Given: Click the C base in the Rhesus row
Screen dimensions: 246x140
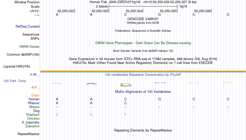Looking at the screenshot, I should coord(125,103).
